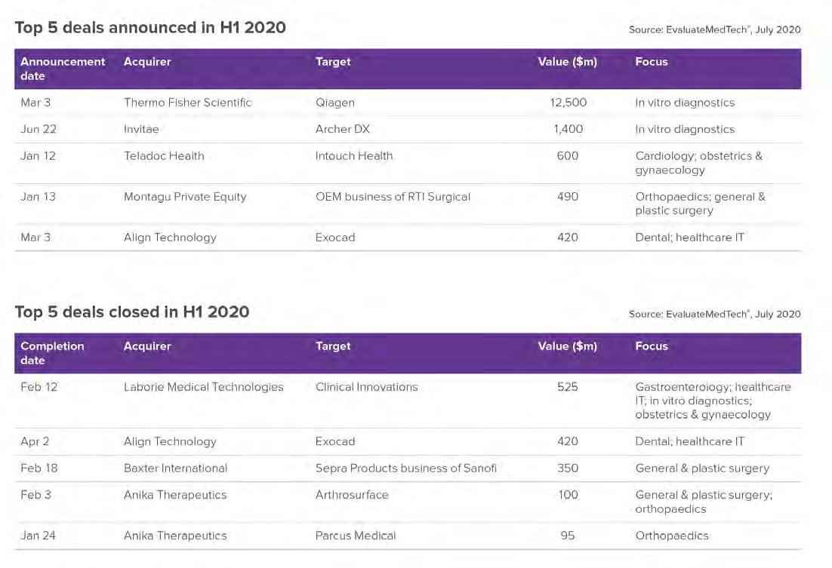The height and width of the screenshot is (568, 832).
Task: Click the 12,500 deal value
Action: tap(569, 103)
